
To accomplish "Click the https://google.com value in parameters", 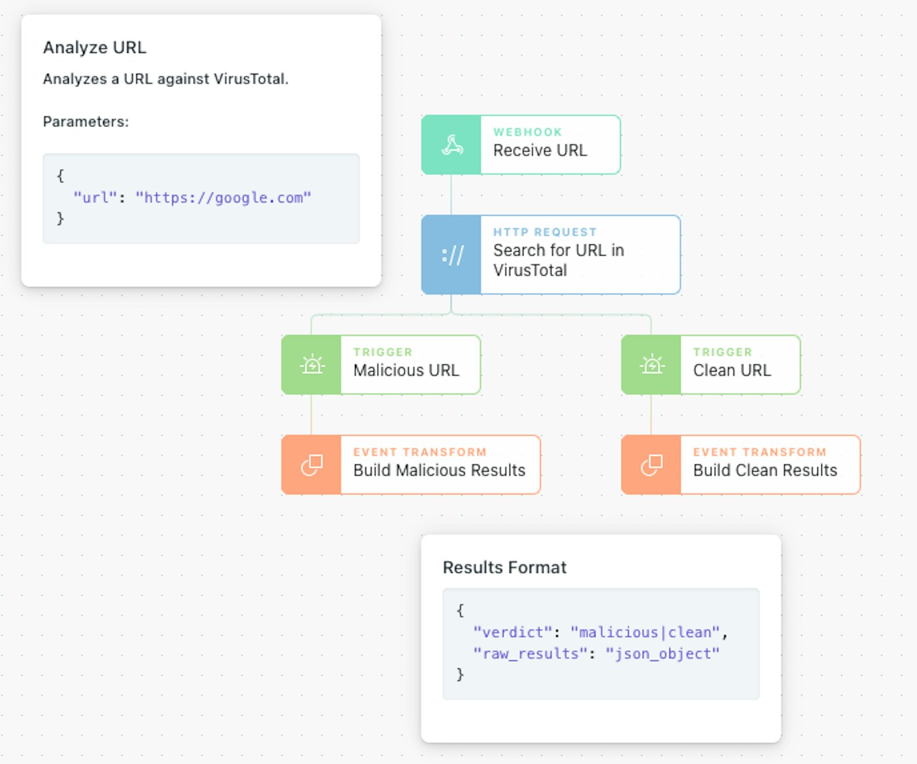I will (x=223, y=197).
